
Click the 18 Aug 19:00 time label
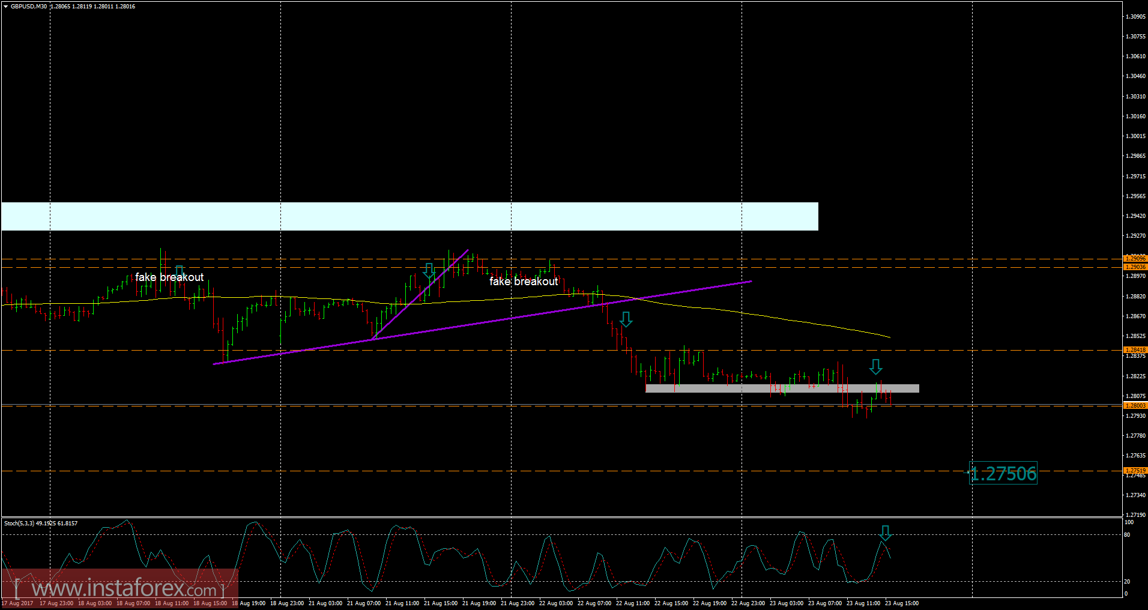click(x=249, y=603)
